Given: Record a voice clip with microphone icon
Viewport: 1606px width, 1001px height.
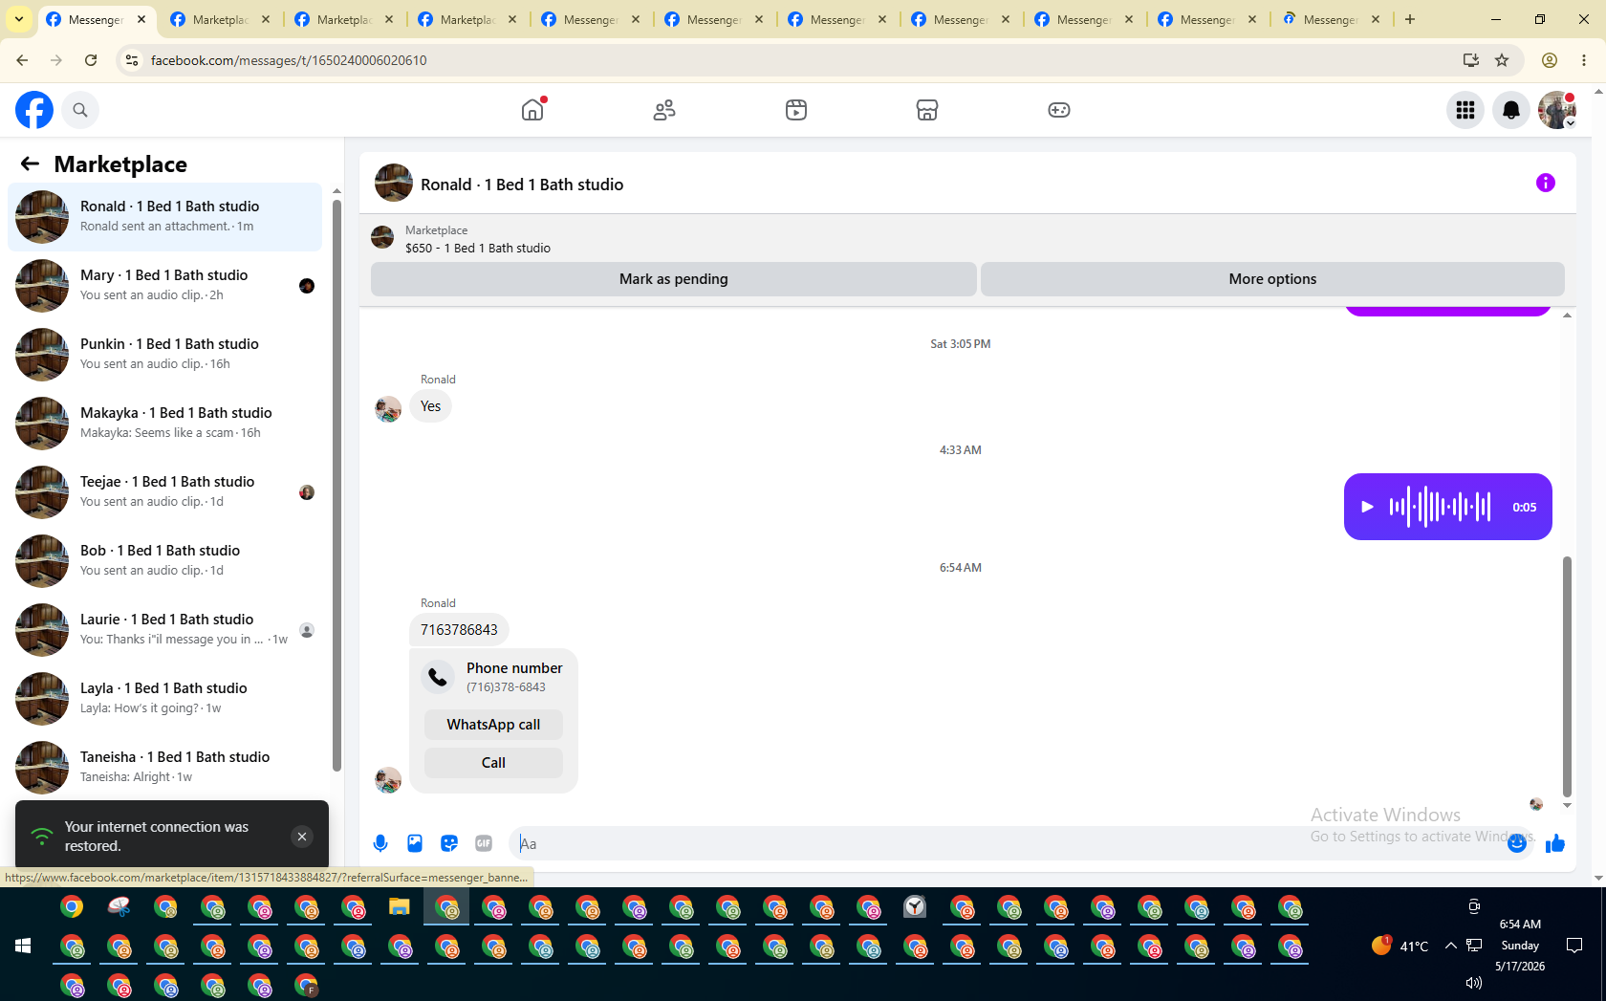Looking at the screenshot, I should [x=380, y=843].
